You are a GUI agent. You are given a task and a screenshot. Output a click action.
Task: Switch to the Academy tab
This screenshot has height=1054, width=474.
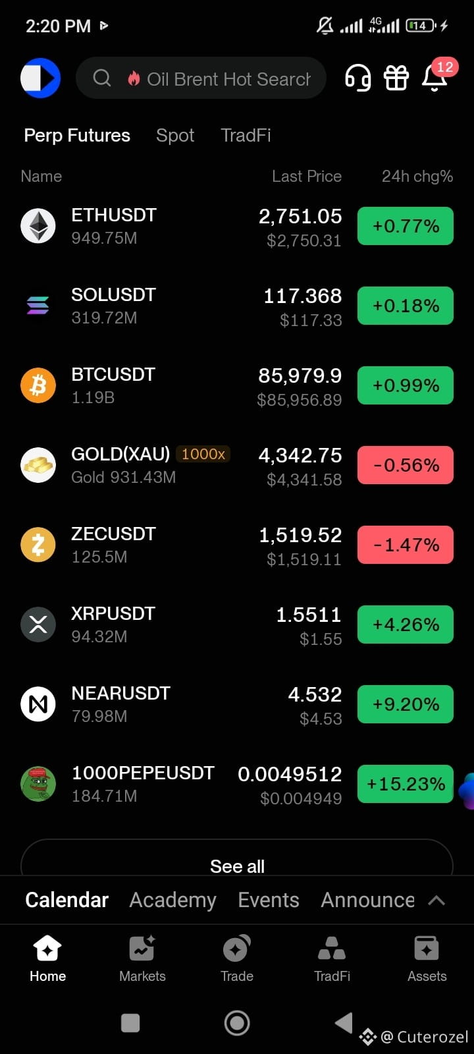[172, 900]
